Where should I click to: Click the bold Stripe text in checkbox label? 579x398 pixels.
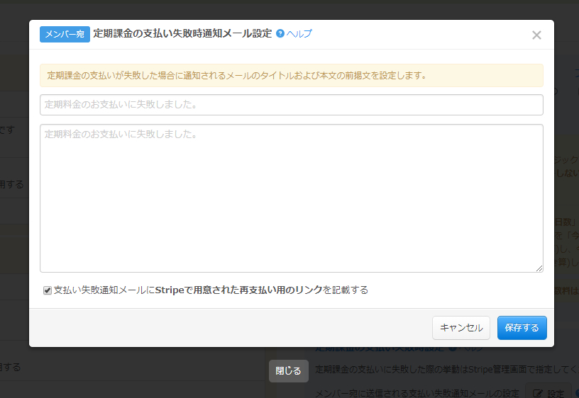tap(170, 290)
